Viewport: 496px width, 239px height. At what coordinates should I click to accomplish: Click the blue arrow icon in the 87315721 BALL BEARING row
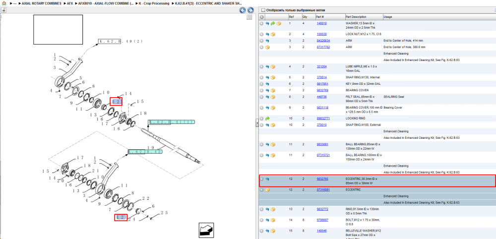click(267, 155)
